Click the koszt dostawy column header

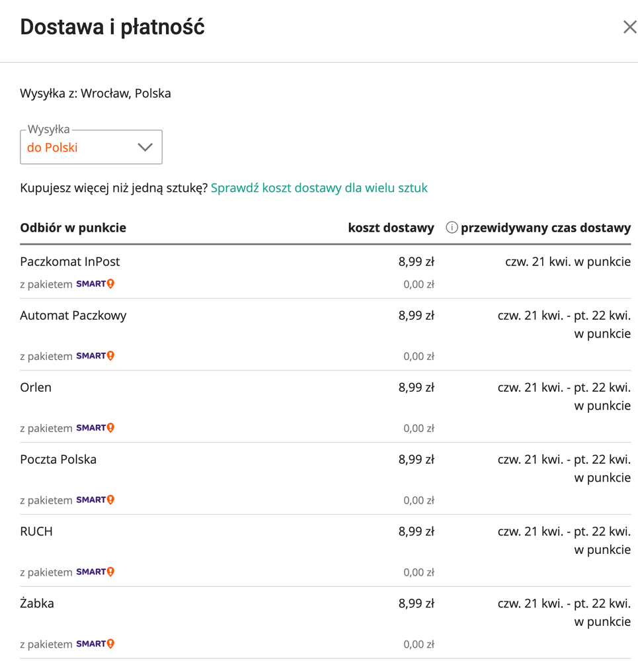tap(391, 228)
